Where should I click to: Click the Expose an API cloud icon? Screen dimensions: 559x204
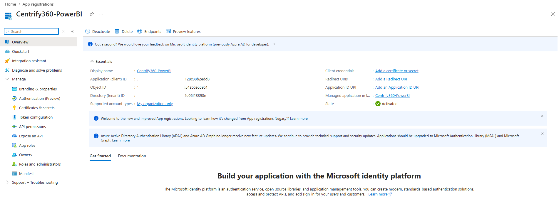pyautogui.click(x=14, y=136)
